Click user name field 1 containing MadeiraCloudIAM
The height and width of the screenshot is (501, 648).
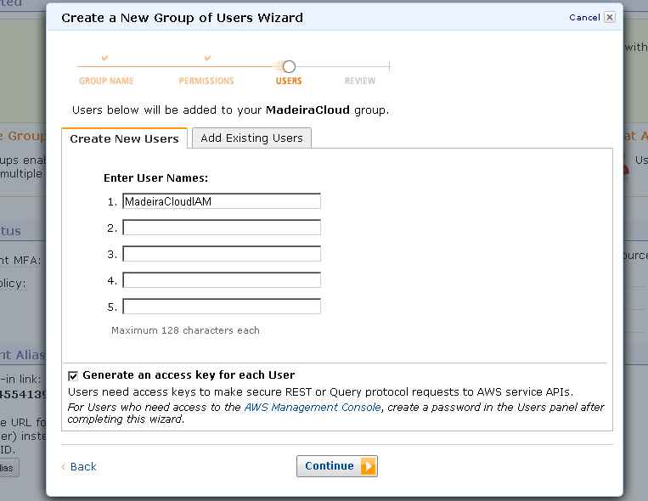[x=222, y=201]
